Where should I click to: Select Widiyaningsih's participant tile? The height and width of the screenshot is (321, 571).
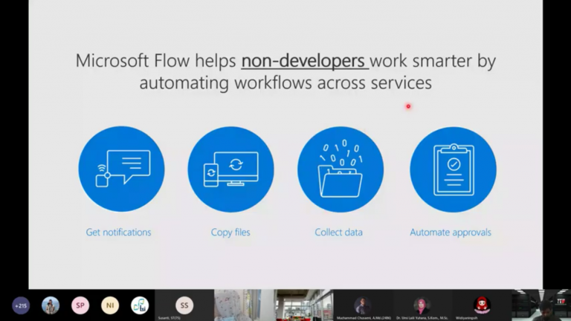482,305
